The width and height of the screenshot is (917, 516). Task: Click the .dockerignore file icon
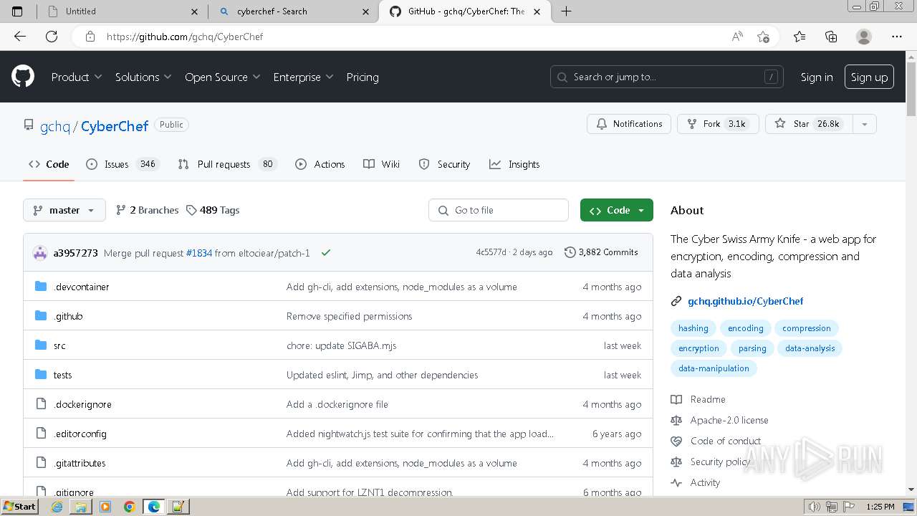pos(41,404)
